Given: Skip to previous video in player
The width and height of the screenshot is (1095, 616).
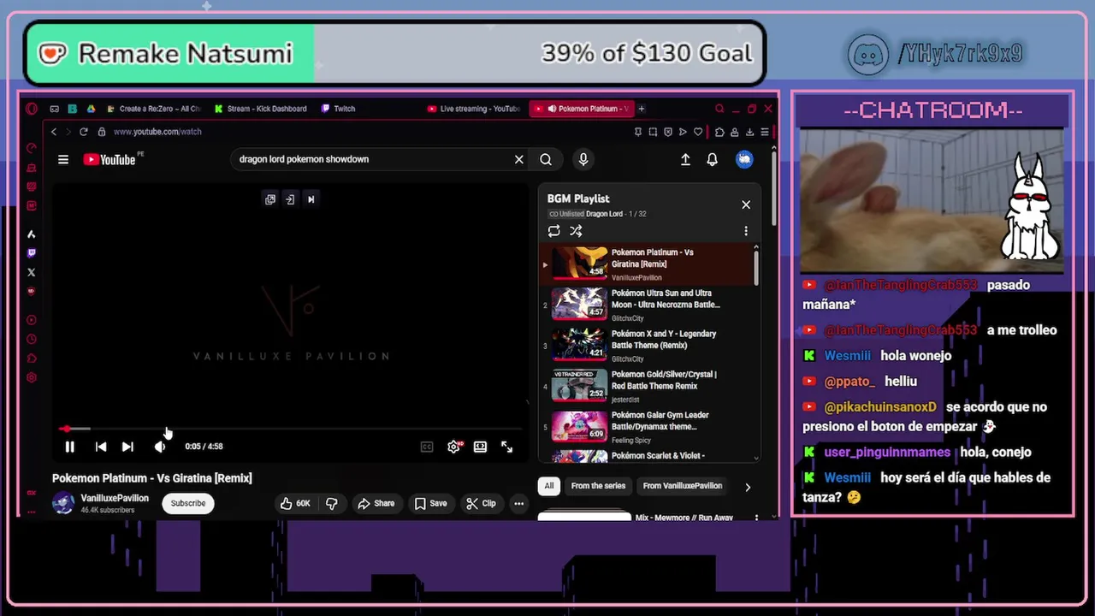Looking at the screenshot, I should (101, 447).
